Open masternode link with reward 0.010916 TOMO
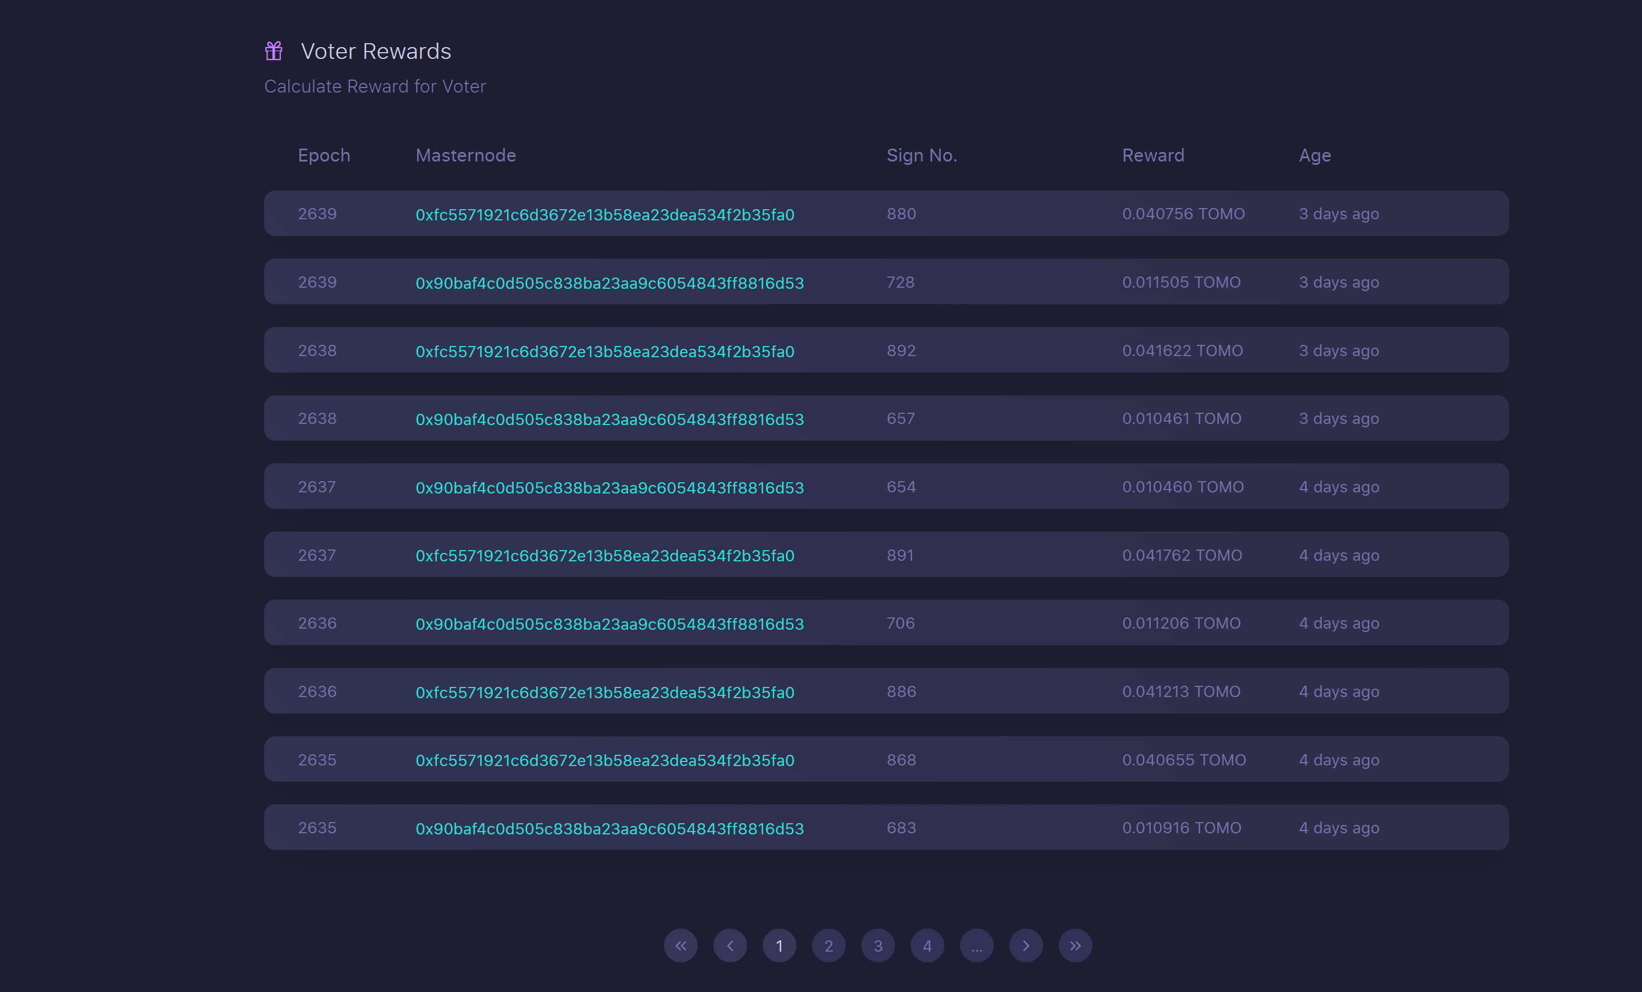This screenshot has width=1642, height=992. [609, 829]
